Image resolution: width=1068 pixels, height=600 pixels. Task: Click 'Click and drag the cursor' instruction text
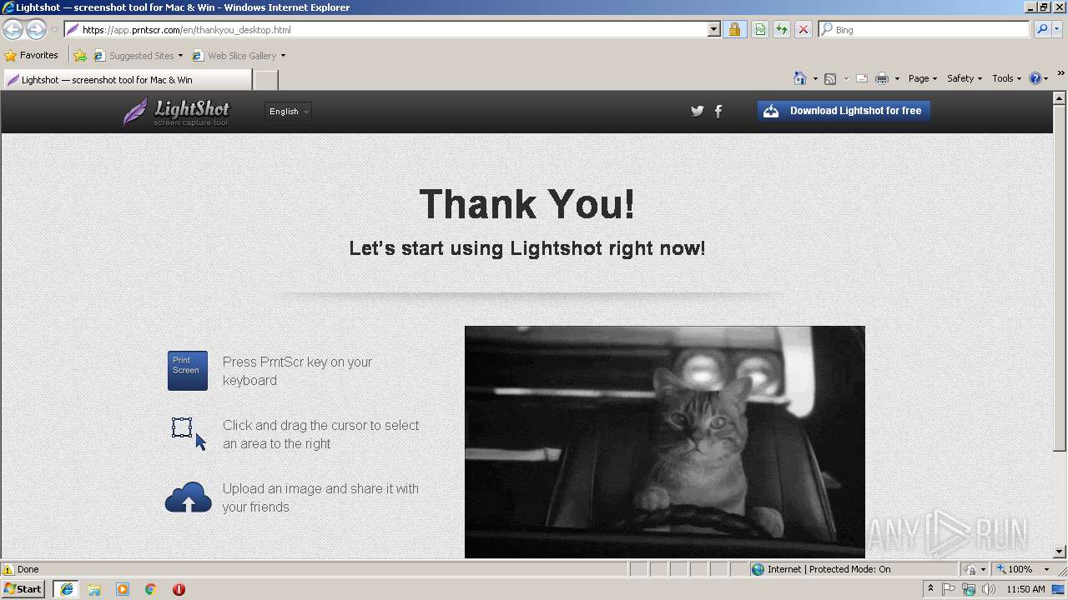coord(321,434)
